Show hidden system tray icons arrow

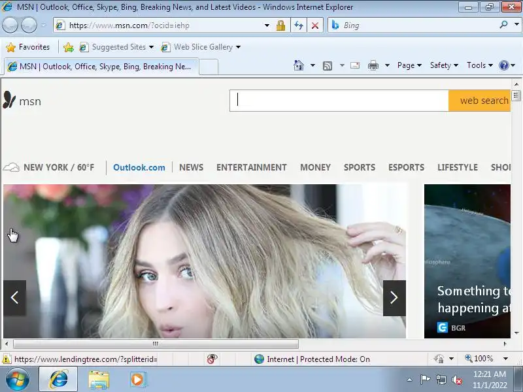tap(410, 380)
